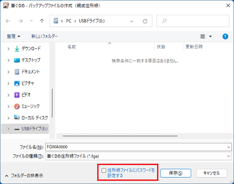This screenshot has height=184, width=234.
Task: Go forward using the right arrow
Action: pyautogui.click(x=20, y=21)
